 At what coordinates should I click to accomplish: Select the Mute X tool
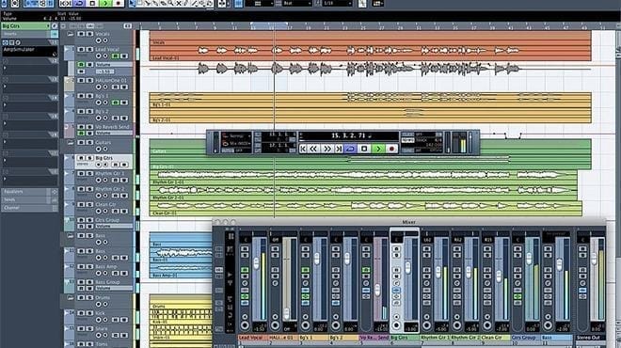(x=179, y=4)
